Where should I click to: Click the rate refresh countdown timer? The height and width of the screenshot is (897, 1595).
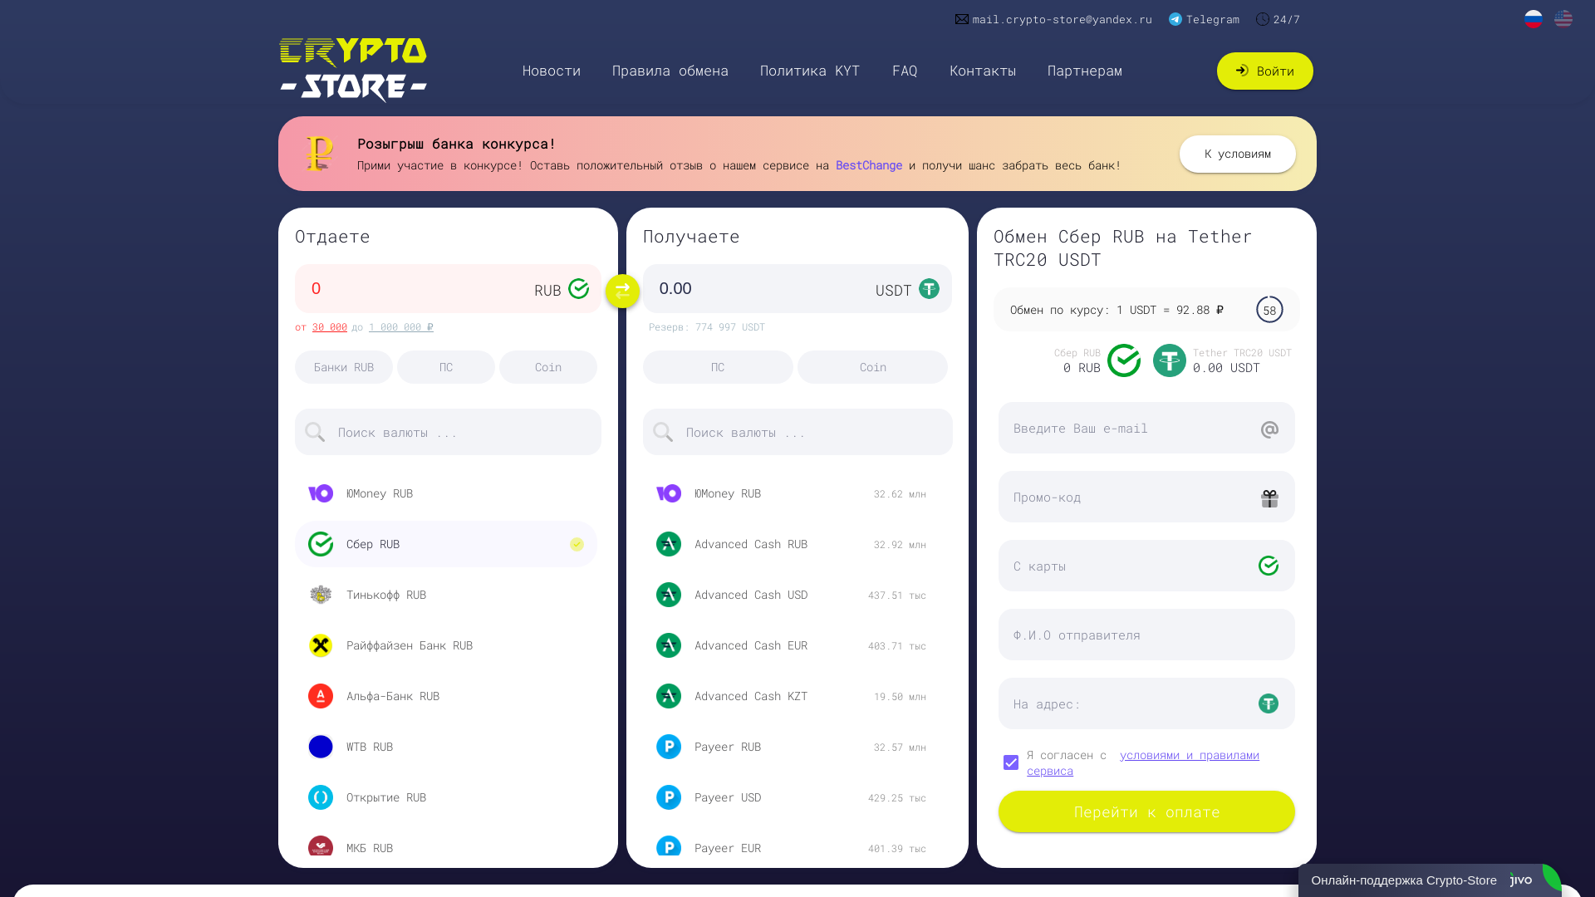(x=1269, y=310)
